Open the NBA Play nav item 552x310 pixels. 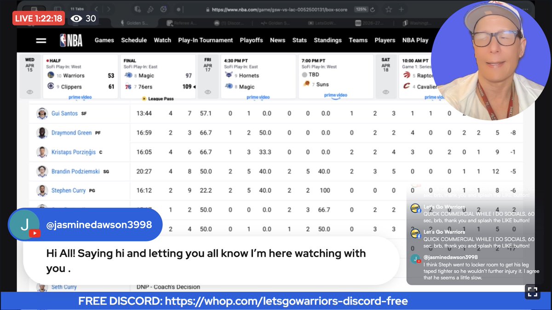pos(415,40)
